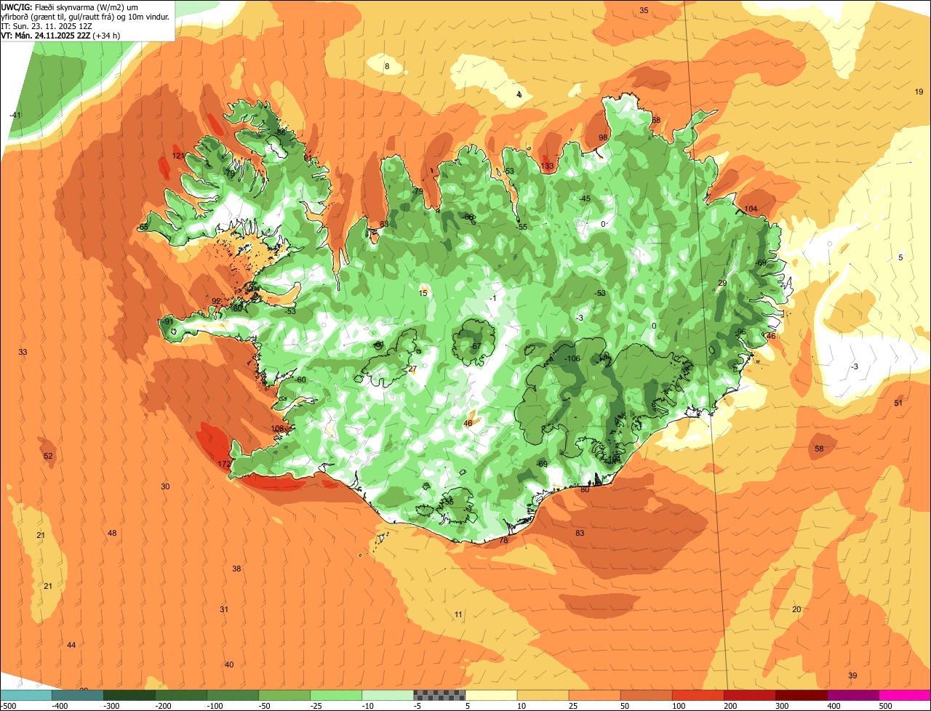931x711 pixels.
Task: Select the '-106' value over the glacier
Action: (572, 358)
